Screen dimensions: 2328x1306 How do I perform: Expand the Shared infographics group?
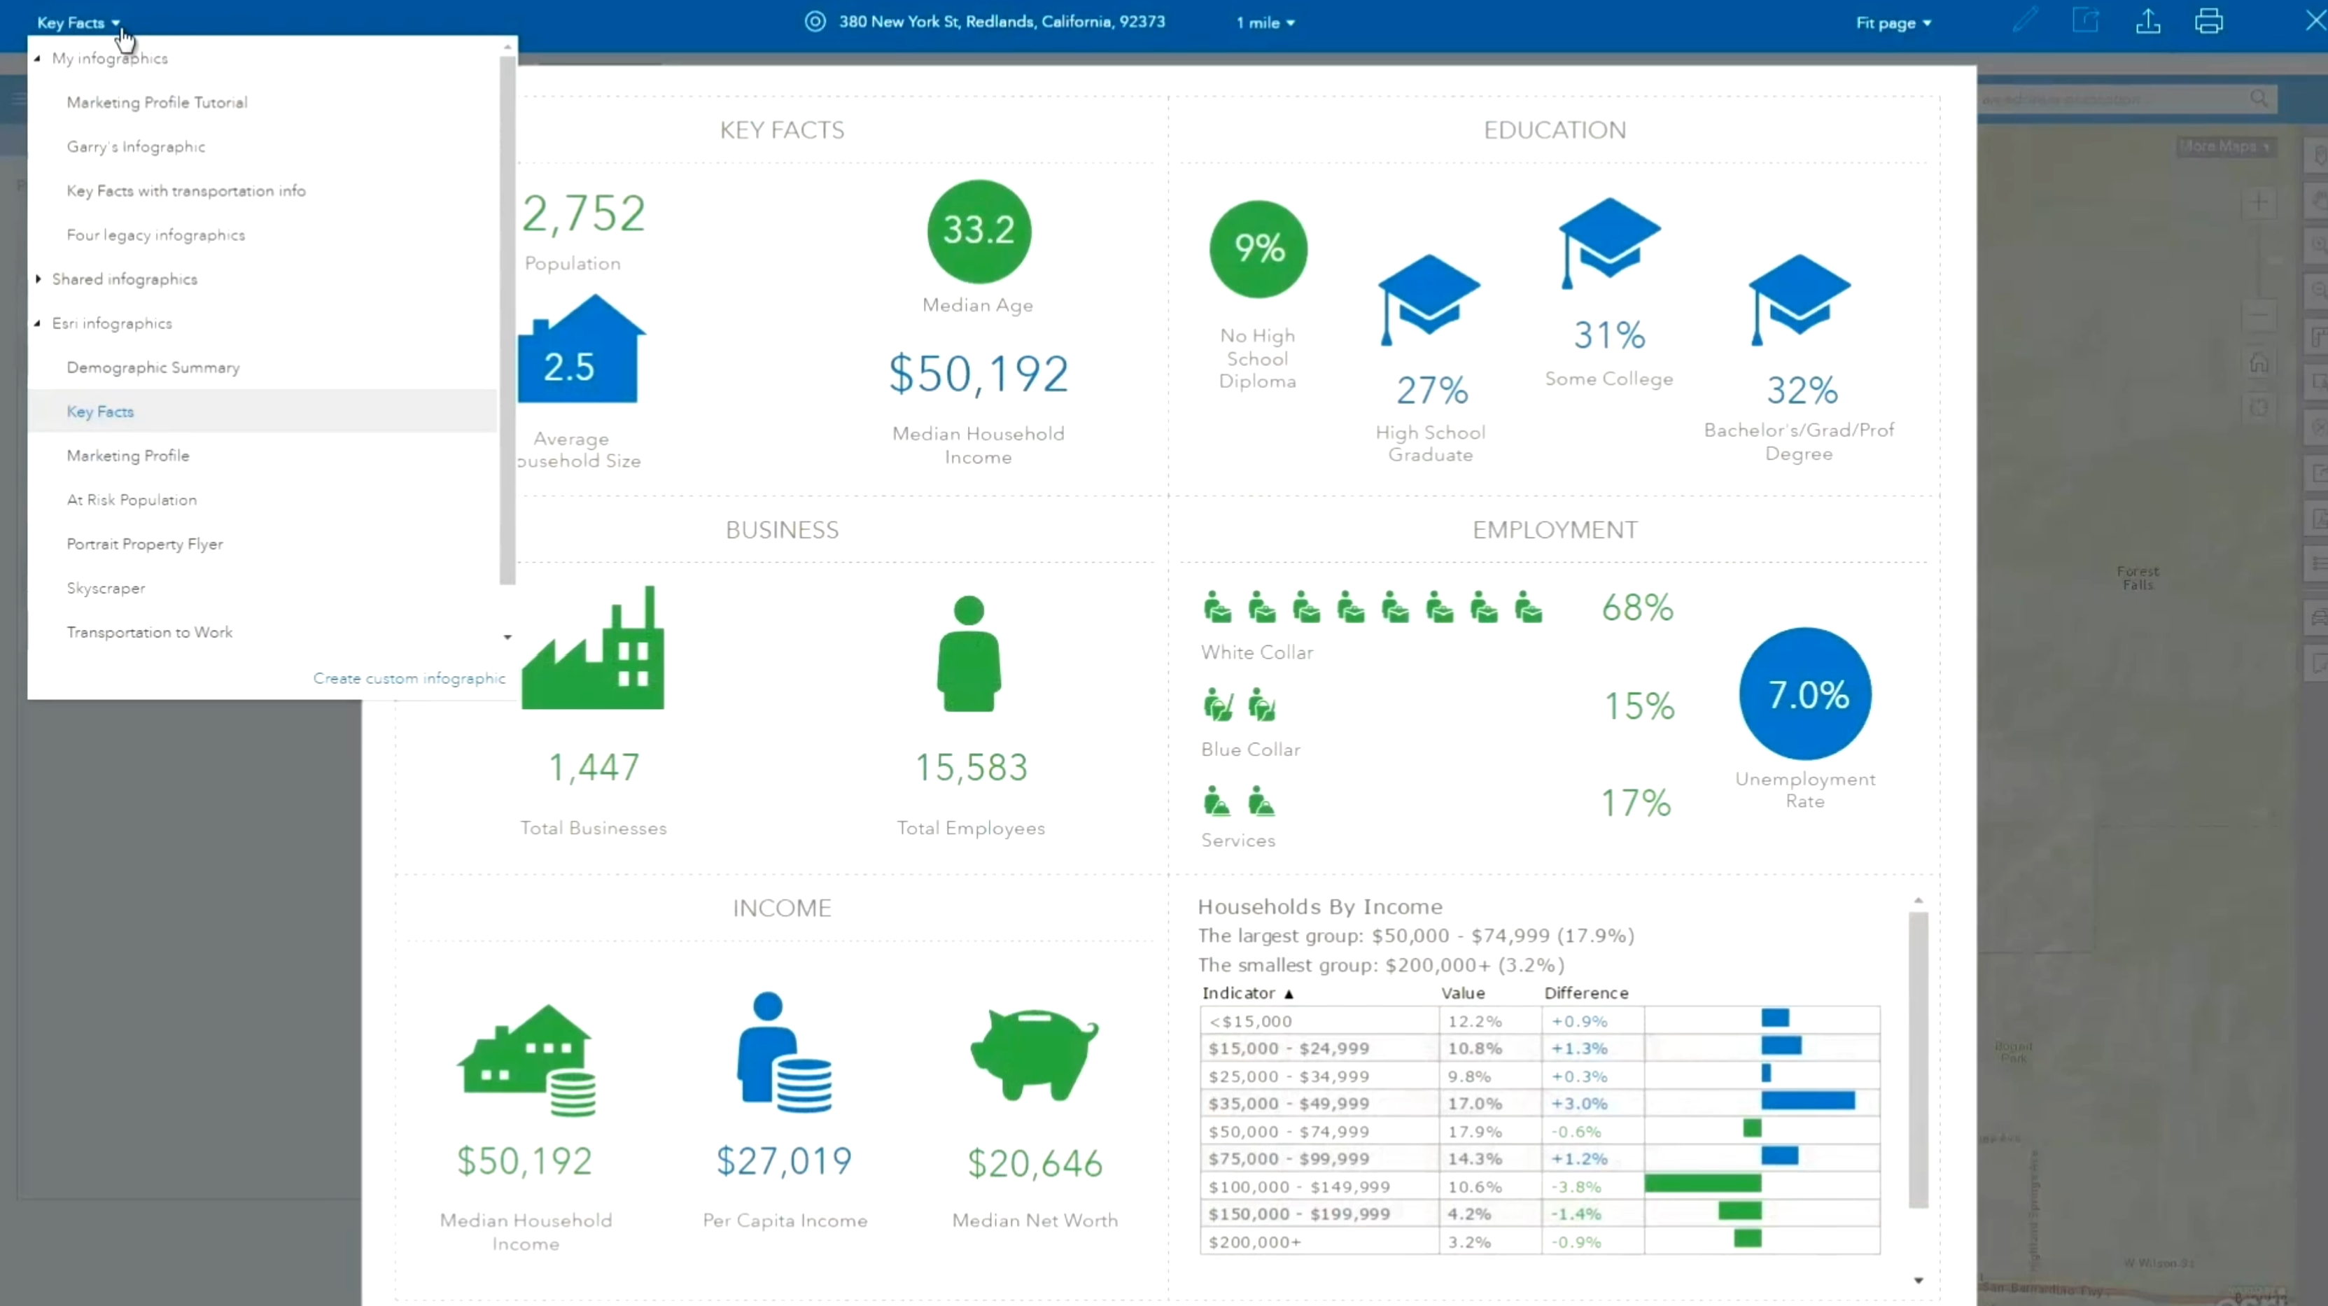(38, 279)
